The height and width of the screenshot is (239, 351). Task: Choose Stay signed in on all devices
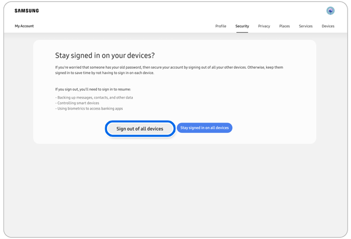[x=204, y=128]
